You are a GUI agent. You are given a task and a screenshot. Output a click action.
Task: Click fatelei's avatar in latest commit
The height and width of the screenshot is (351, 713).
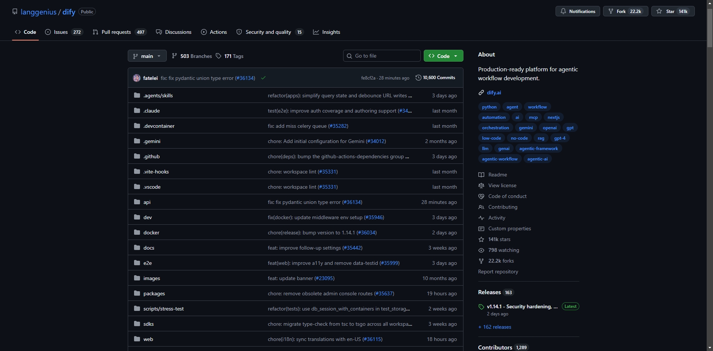point(137,78)
